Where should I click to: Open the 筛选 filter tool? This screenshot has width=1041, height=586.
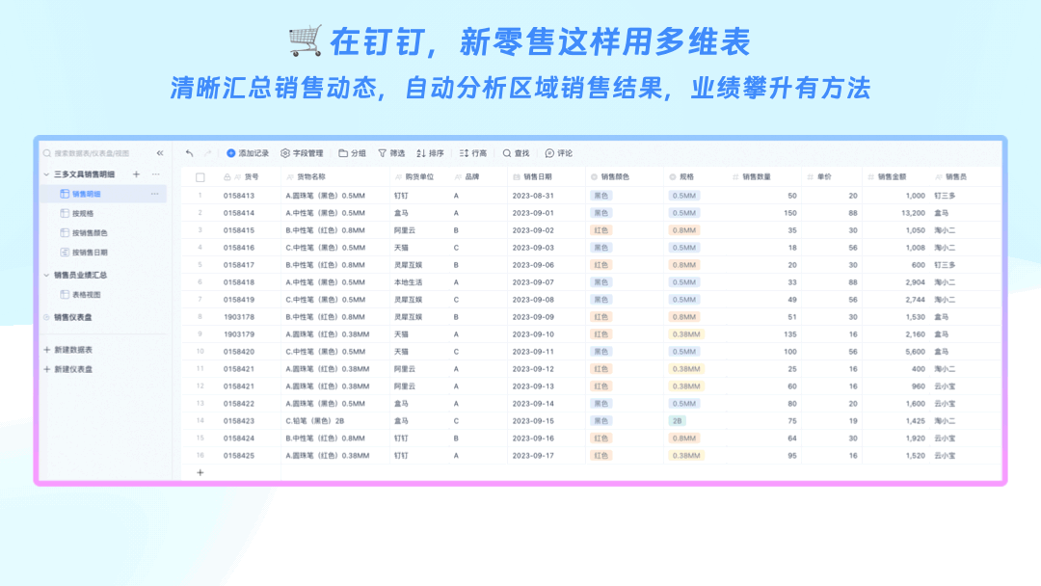click(391, 153)
